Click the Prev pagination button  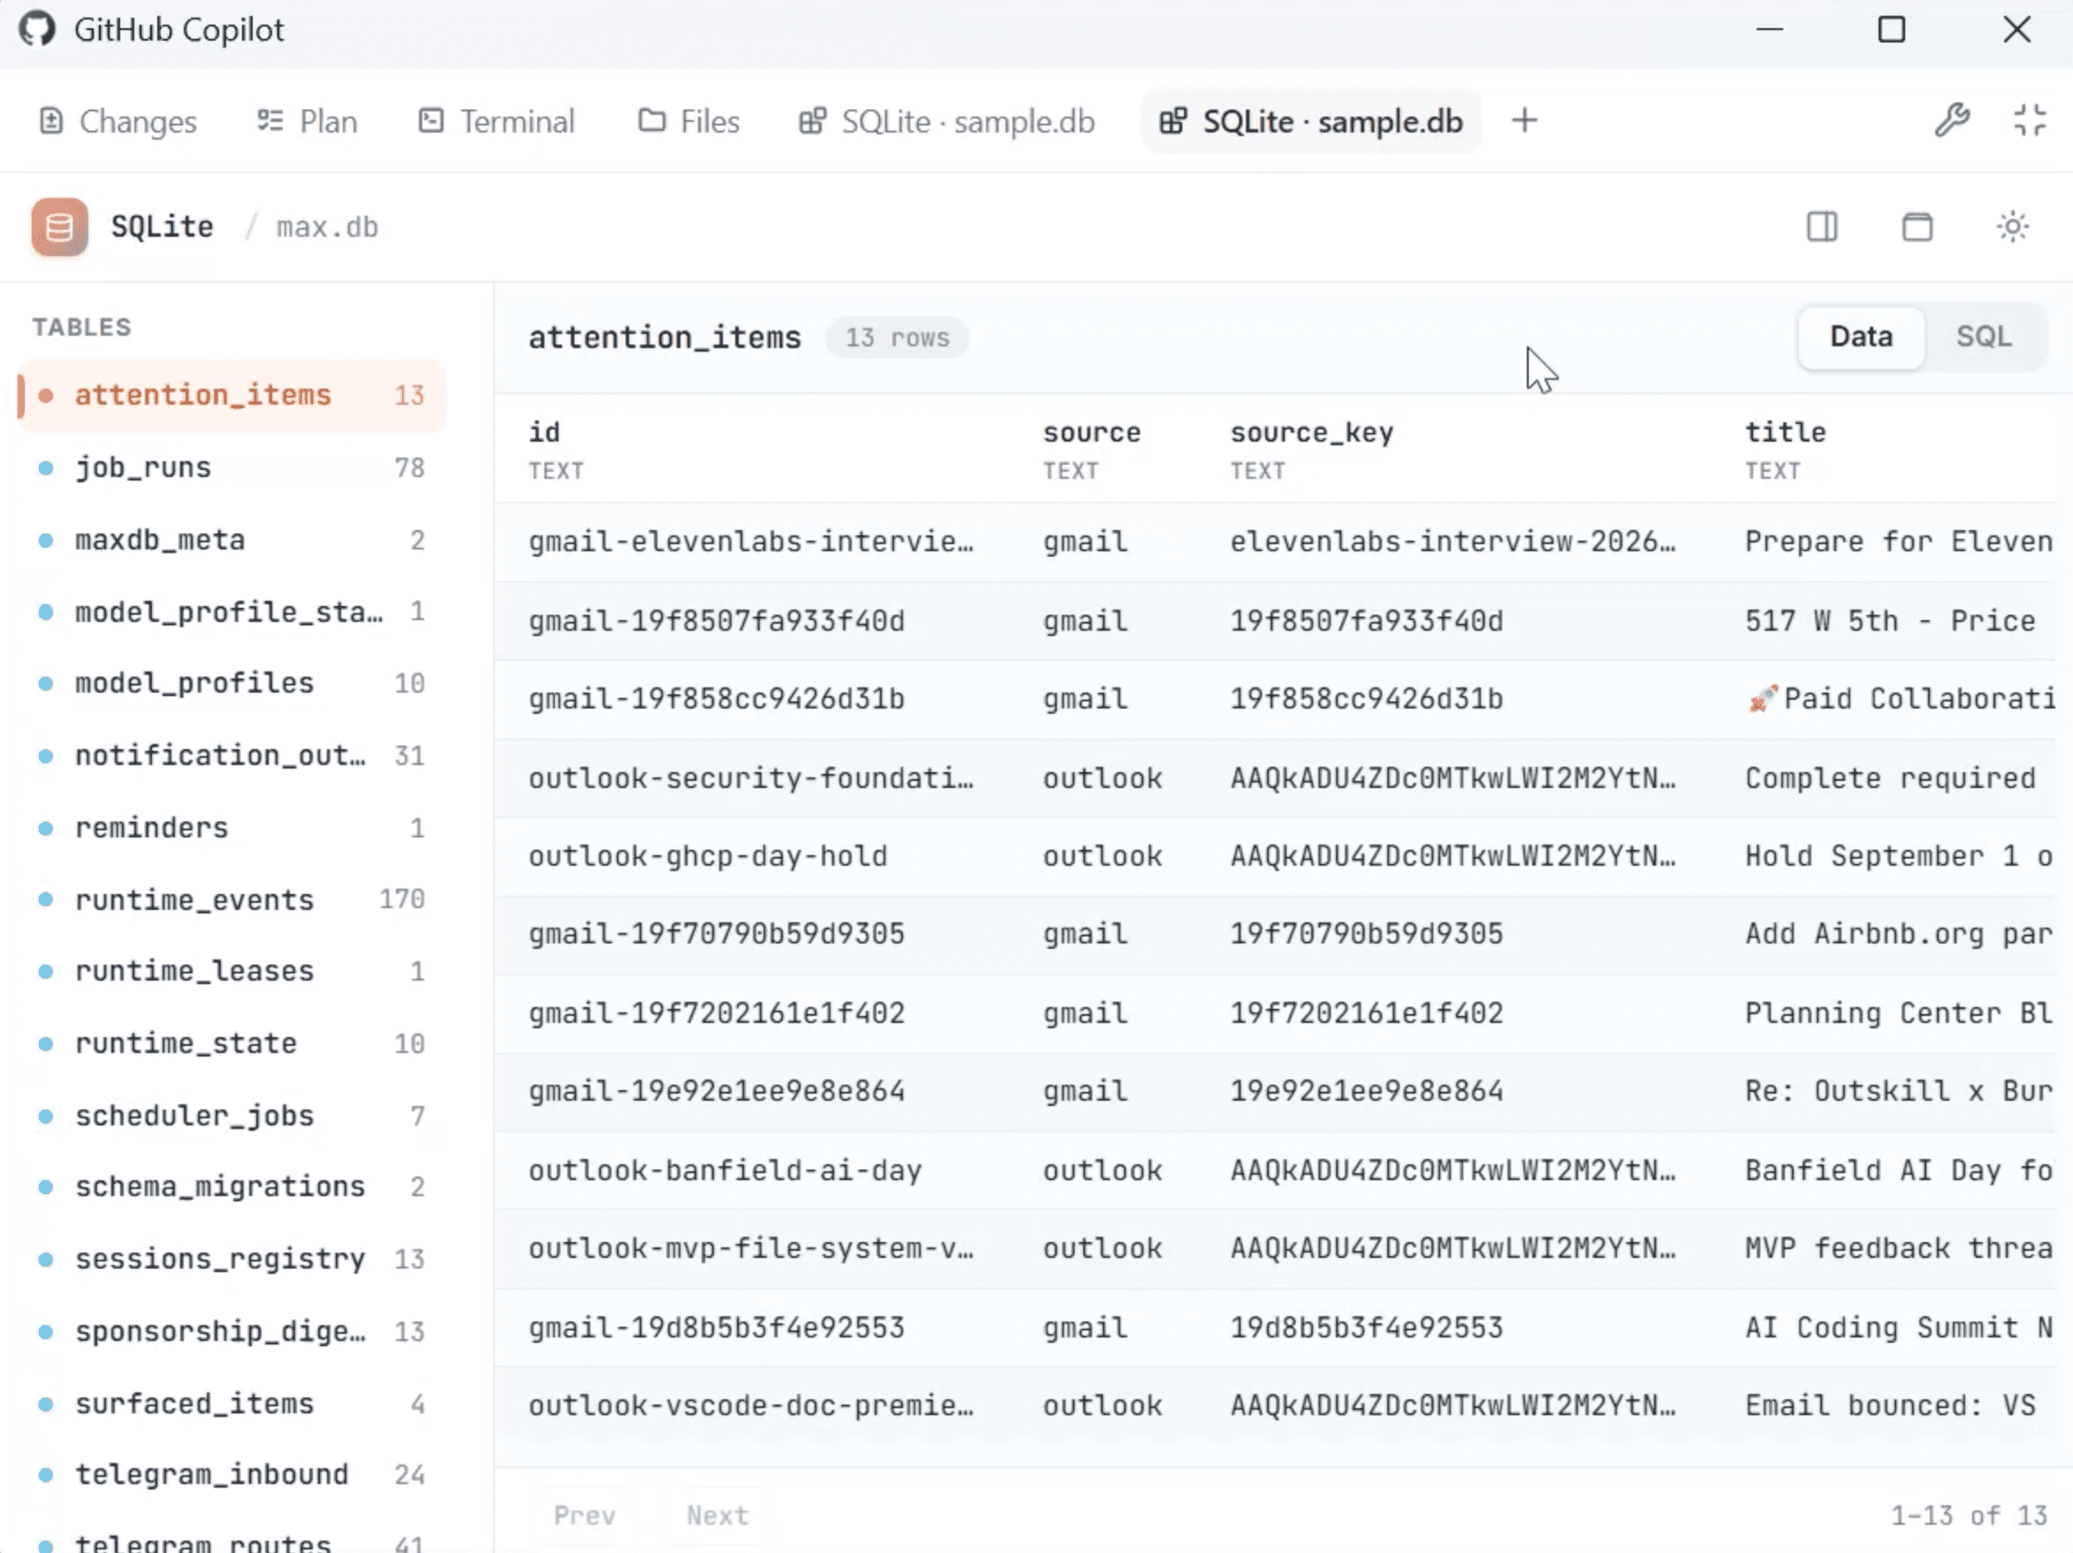click(585, 1515)
